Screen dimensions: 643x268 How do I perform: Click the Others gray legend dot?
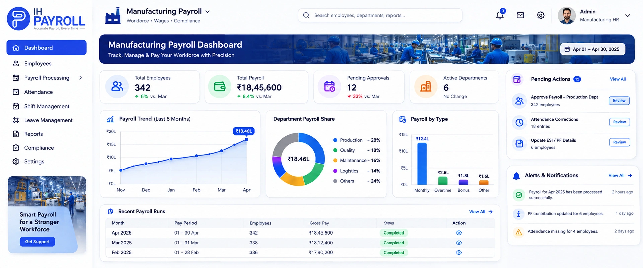point(335,181)
